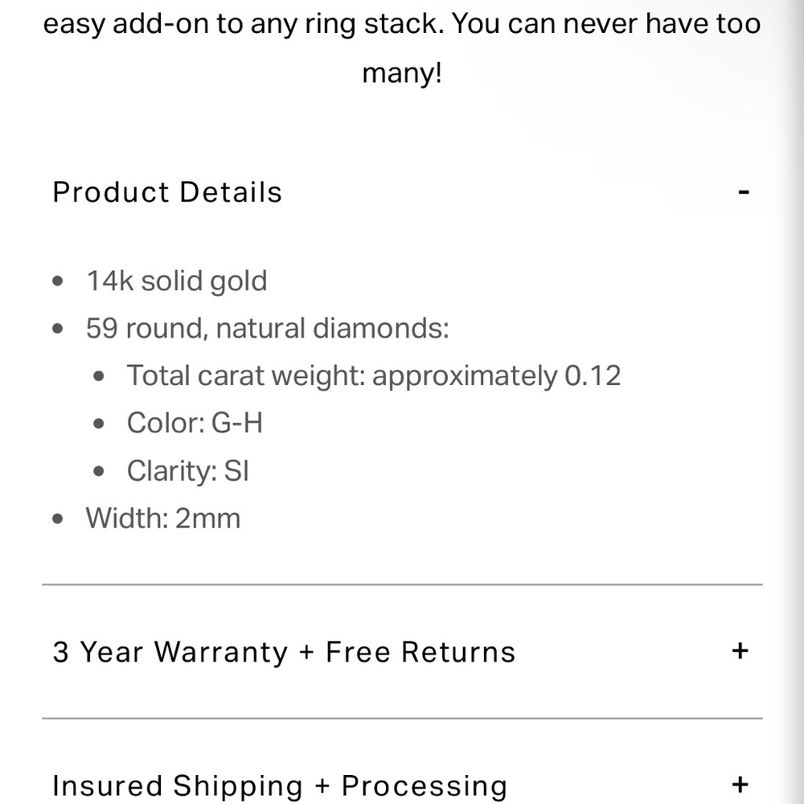
Task: Click the bullet before 59 round diamonds
Action: click(x=57, y=329)
